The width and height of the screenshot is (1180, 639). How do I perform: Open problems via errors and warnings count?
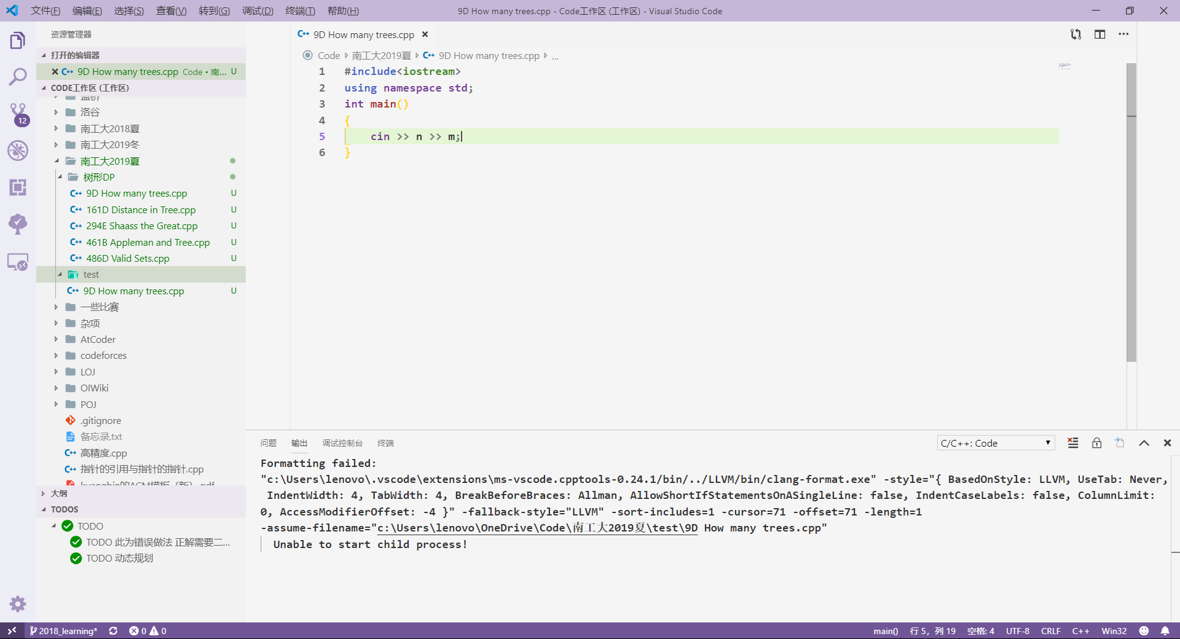(x=147, y=631)
